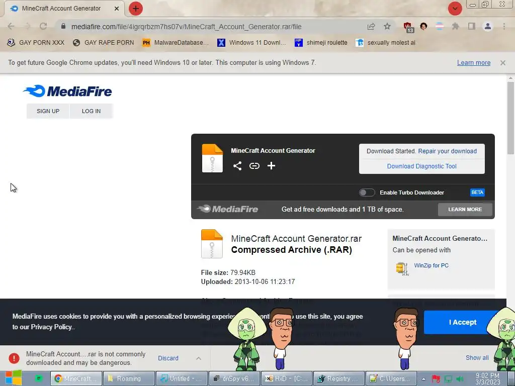This screenshot has height=386, width=515.
Task: Click the taskbar clock showing 9:02 PM
Action: pos(487,378)
